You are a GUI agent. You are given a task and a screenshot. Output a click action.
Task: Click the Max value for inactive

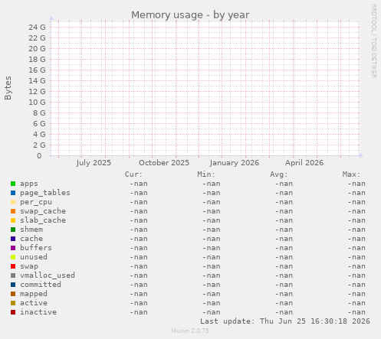[x=356, y=312]
